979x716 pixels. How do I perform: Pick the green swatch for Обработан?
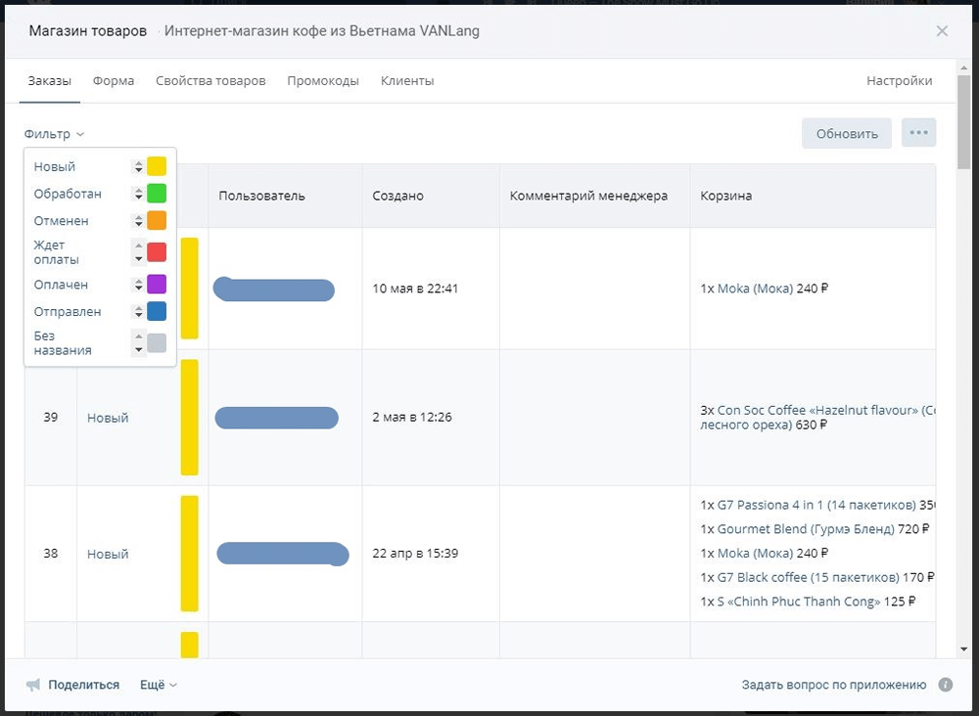(x=157, y=194)
